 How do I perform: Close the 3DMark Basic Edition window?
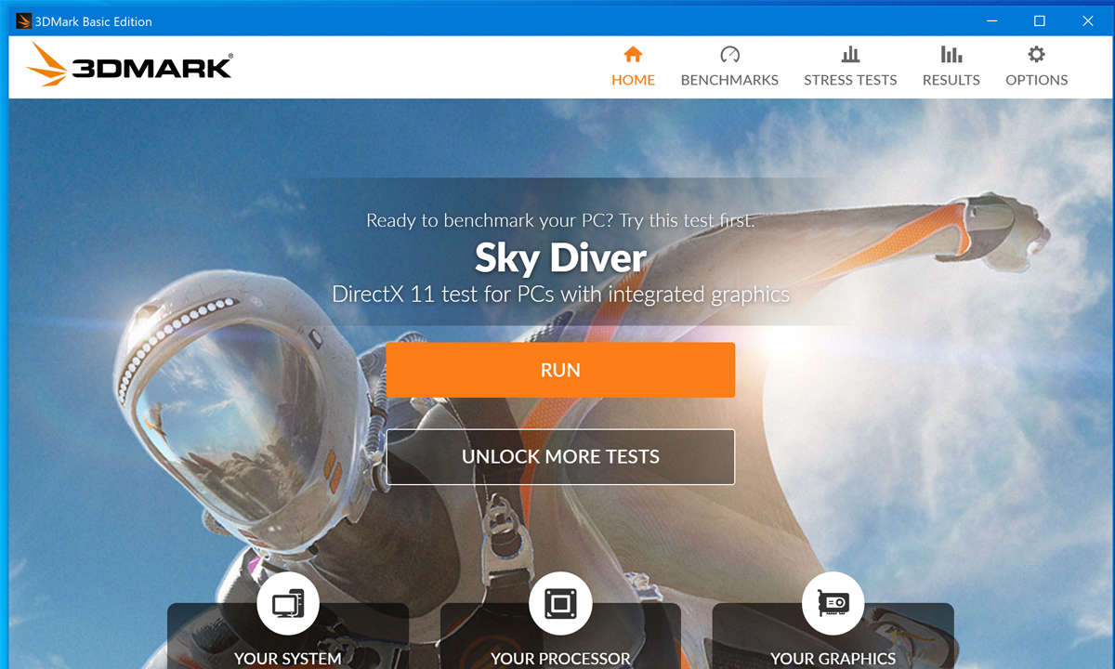(x=1088, y=20)
